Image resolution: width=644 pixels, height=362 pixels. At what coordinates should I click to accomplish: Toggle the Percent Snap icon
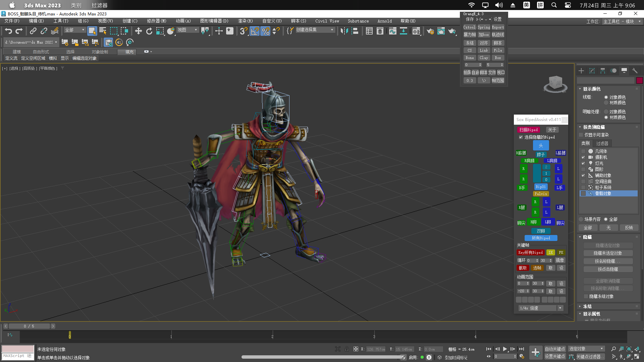tap(265, 31)
